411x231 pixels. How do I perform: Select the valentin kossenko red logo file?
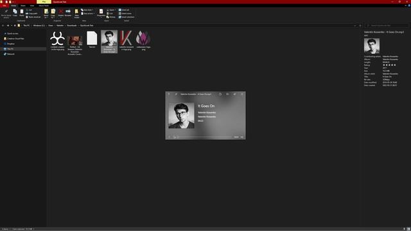(x=127, y=40)
